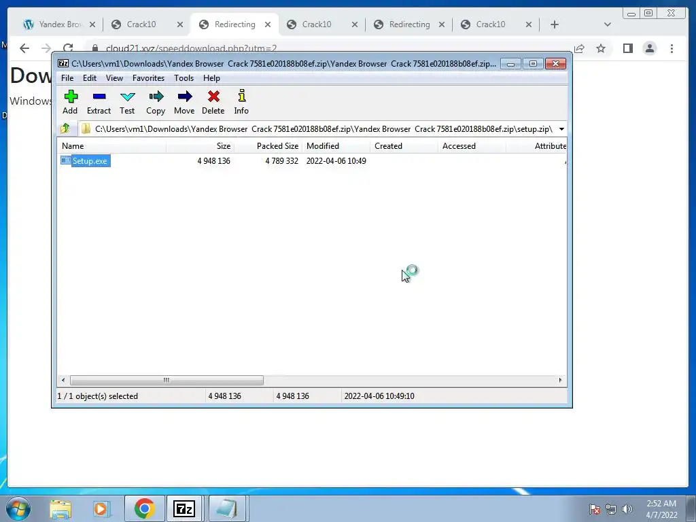The image size is (696, 522).
Task: Launch Windows Media Player from taskbar
Action: point(102,508)
